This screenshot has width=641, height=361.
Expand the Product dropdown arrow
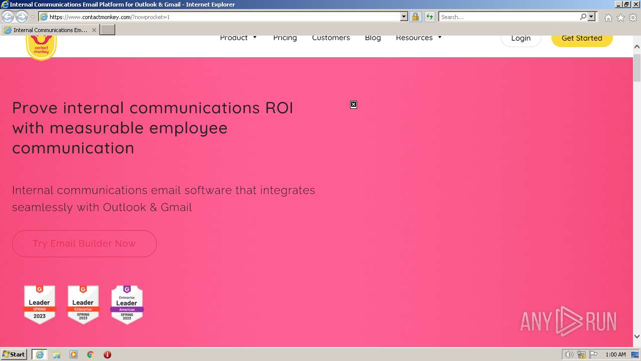point(254,38)
